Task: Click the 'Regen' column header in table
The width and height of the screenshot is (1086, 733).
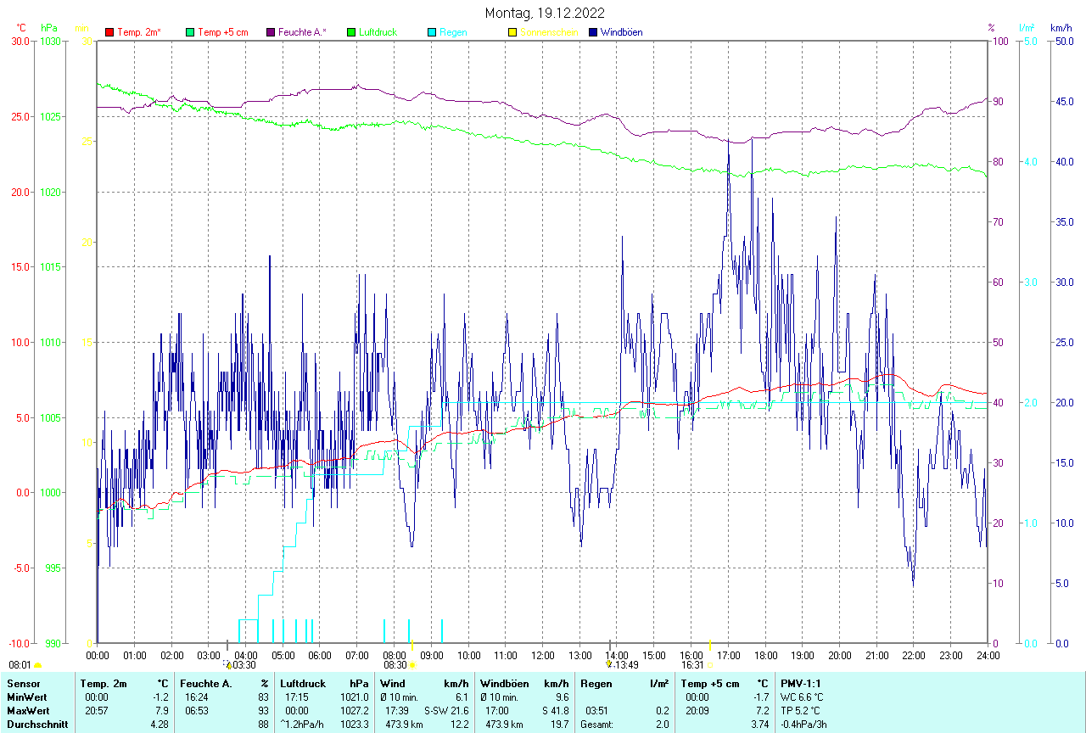Action: [x=596, y=683]
